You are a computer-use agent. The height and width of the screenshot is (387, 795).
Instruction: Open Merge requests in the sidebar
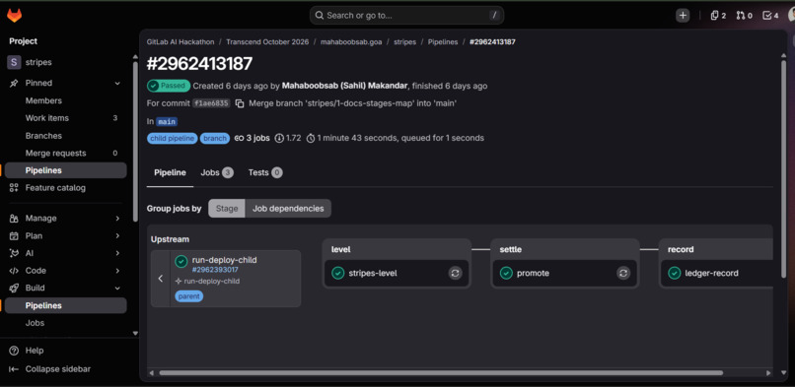66,153
